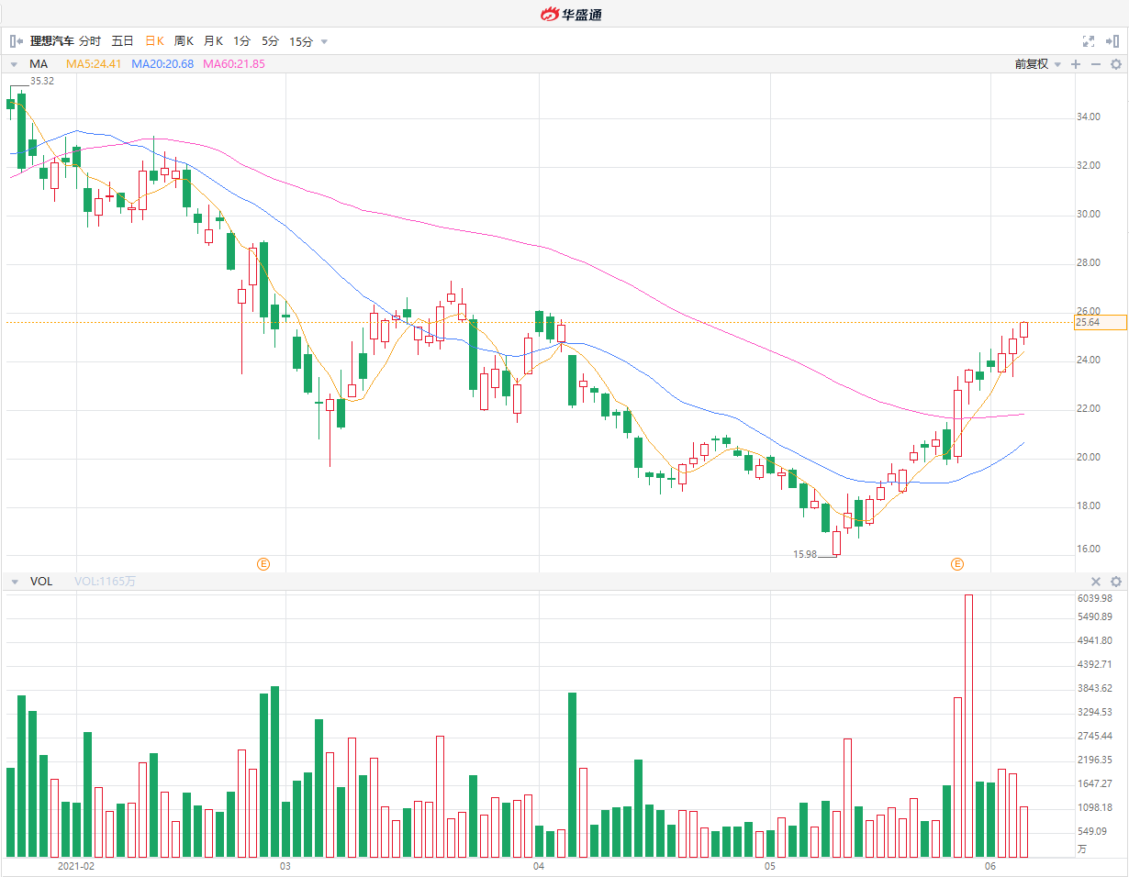Zoom in the chart with the plus icon
Screen dimensions: 1129x877
(x=1076, y=64)
